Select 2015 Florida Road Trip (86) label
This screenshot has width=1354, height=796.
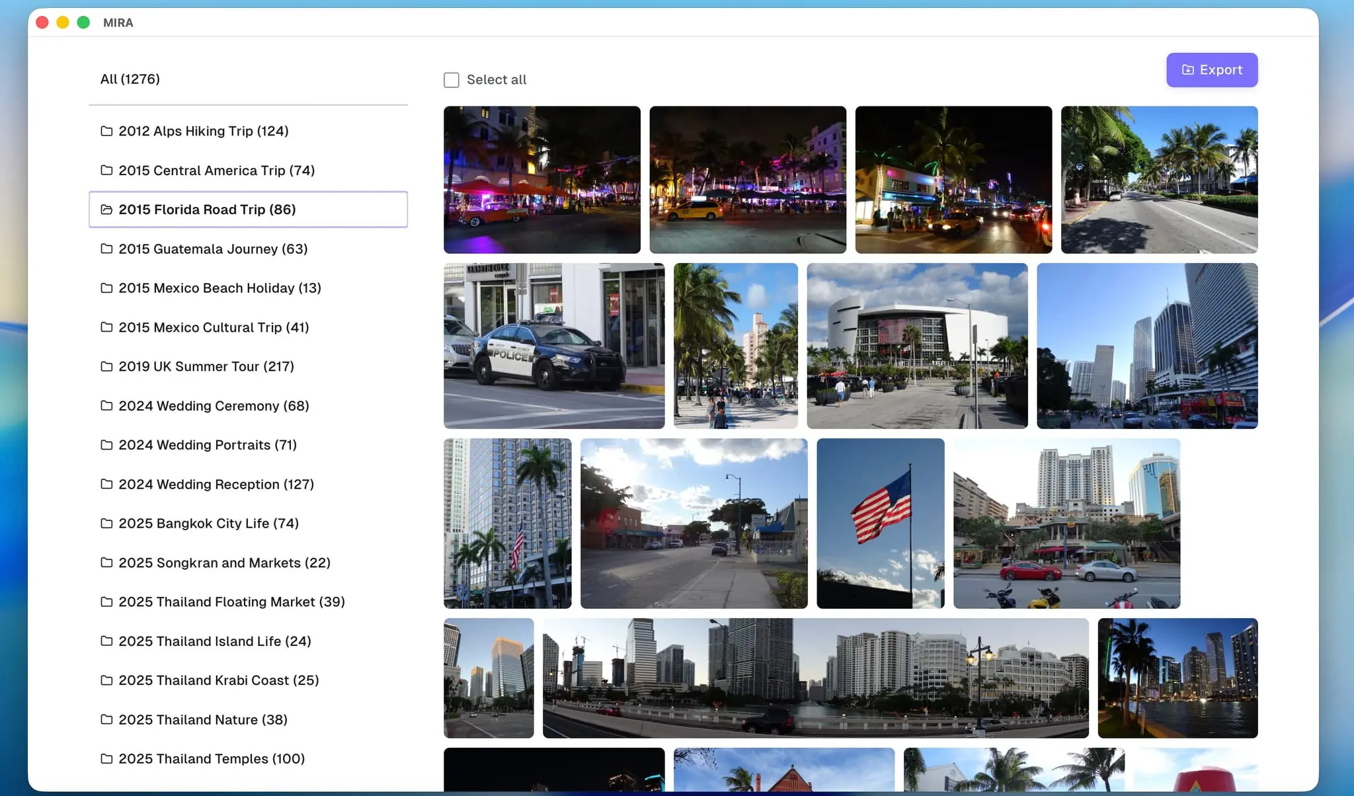tap(207, 210)
